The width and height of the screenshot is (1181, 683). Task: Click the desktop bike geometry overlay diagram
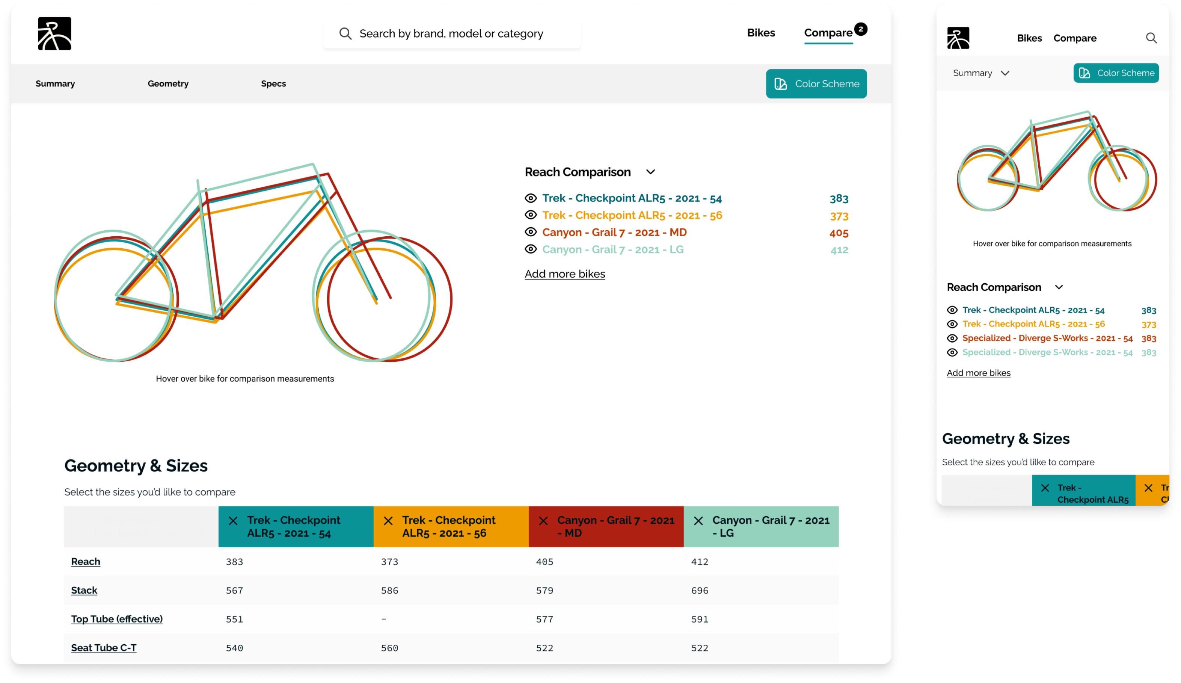253,263
